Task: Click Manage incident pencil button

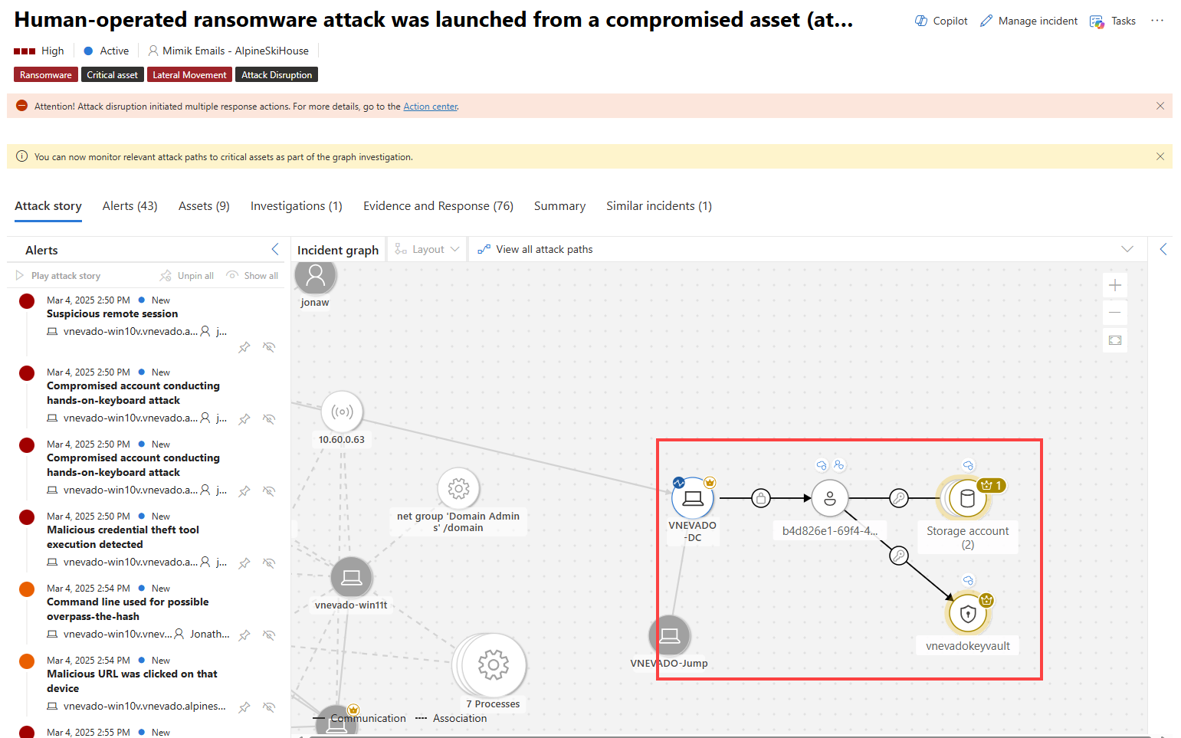Action: 1028,21
